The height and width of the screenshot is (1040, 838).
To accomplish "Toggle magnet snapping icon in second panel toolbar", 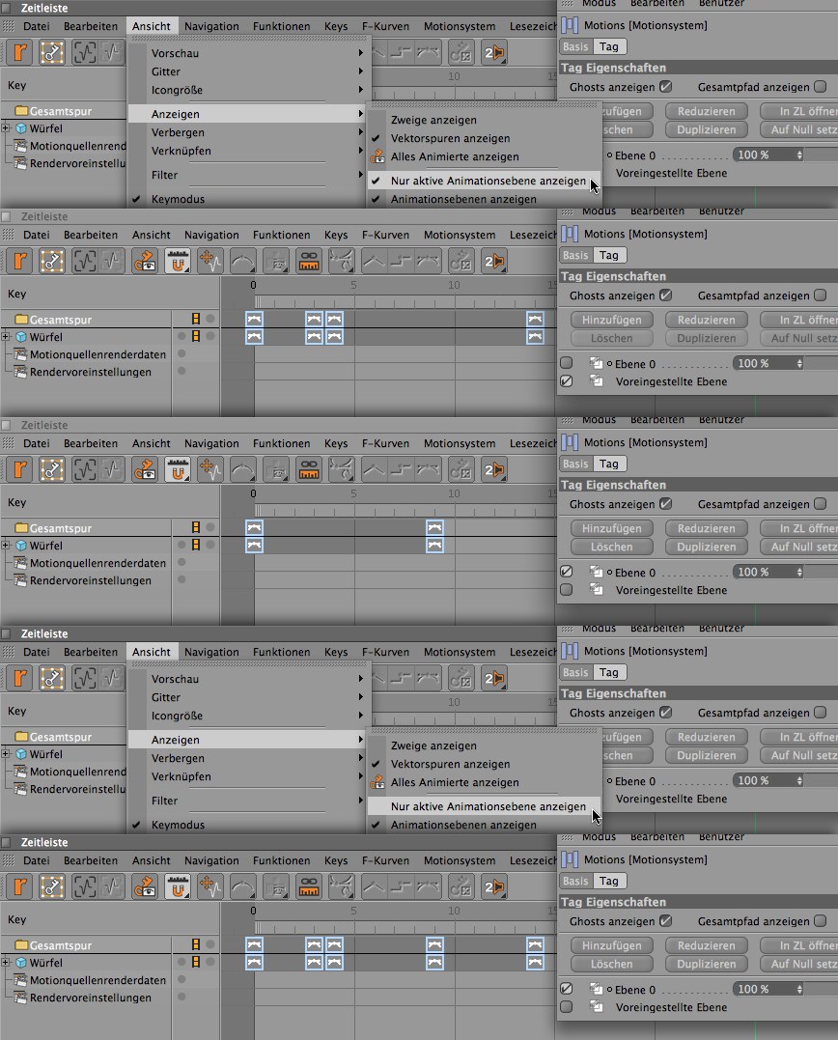I will [177, 262].
